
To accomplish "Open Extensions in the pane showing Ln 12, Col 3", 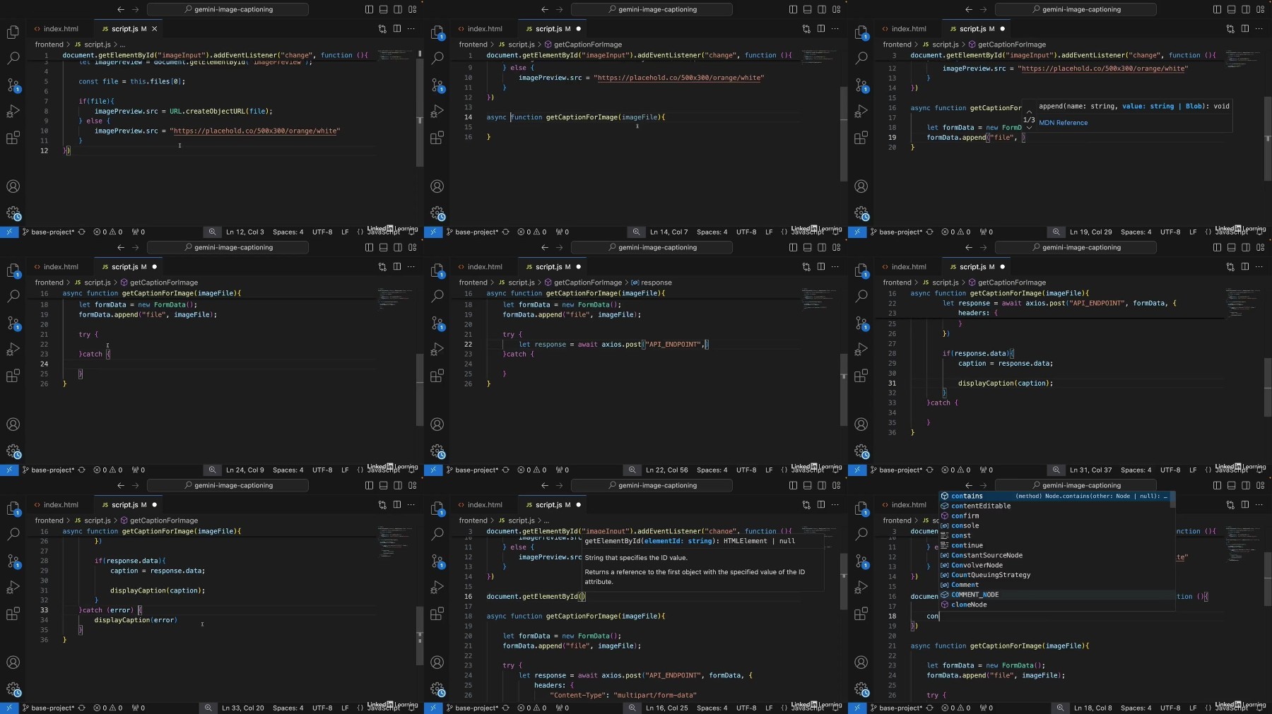I will tap(13, 138).
